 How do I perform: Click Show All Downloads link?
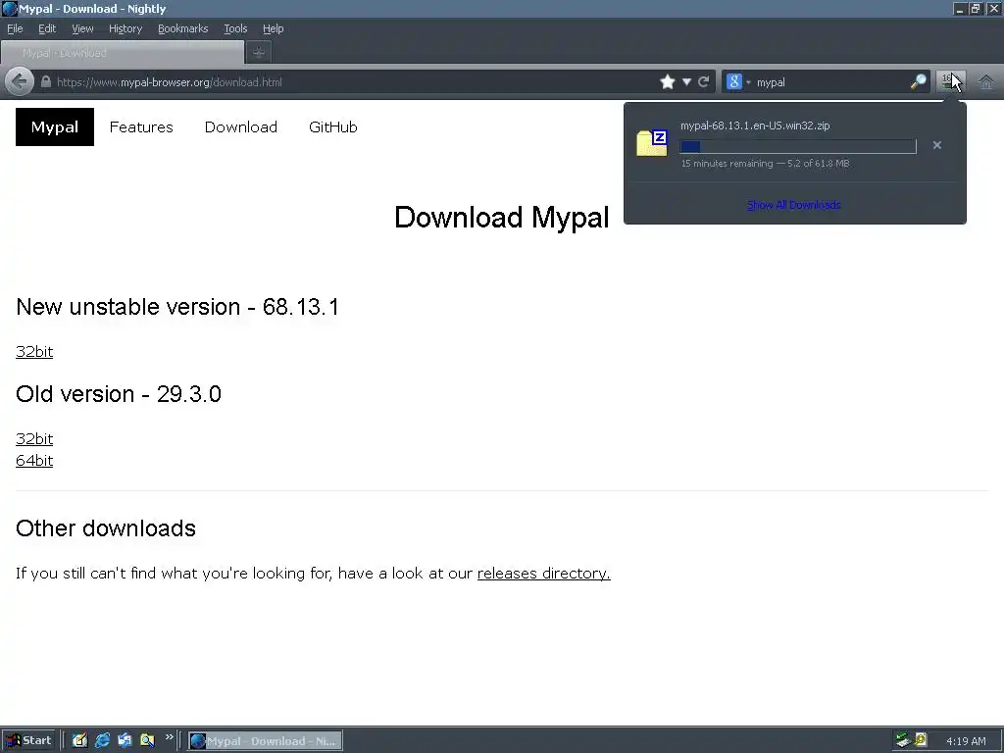pyautogui.click(x=794, y=205)
